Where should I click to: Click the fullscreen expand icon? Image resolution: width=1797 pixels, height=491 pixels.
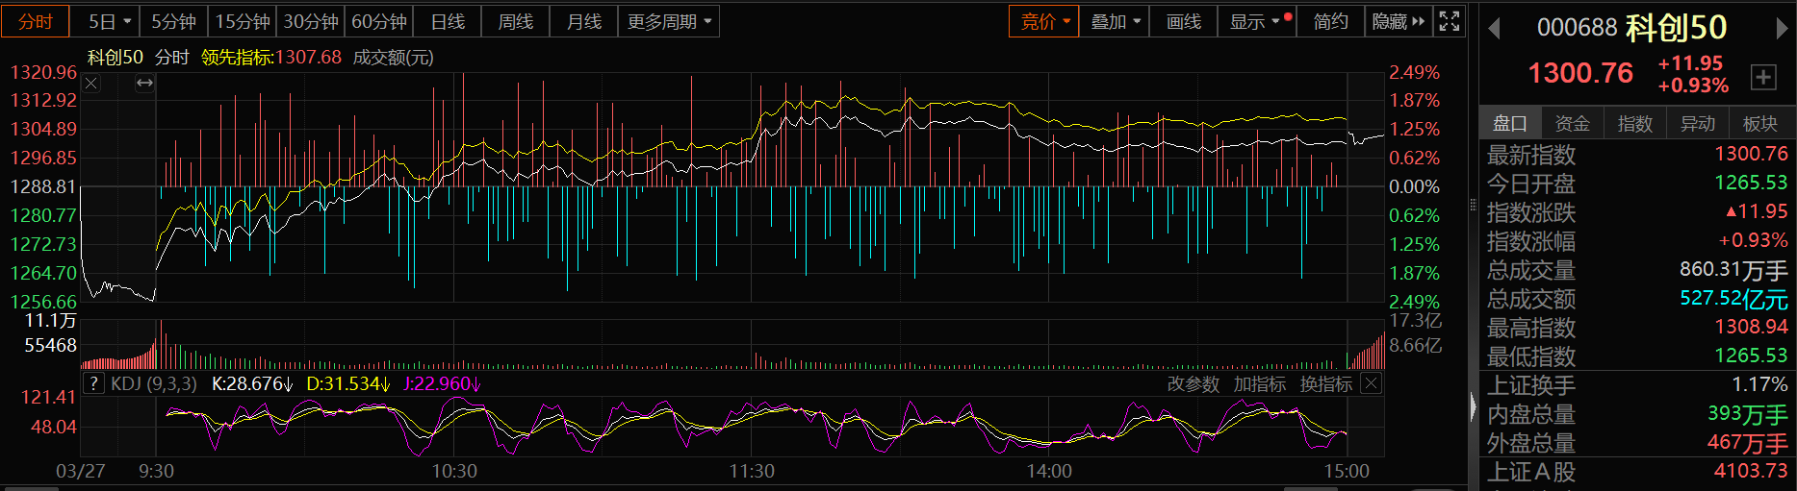click(x=1449, y=21)
